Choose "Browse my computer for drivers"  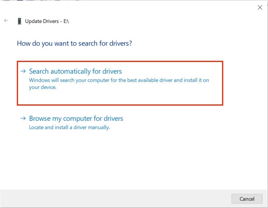click(76, 118)
